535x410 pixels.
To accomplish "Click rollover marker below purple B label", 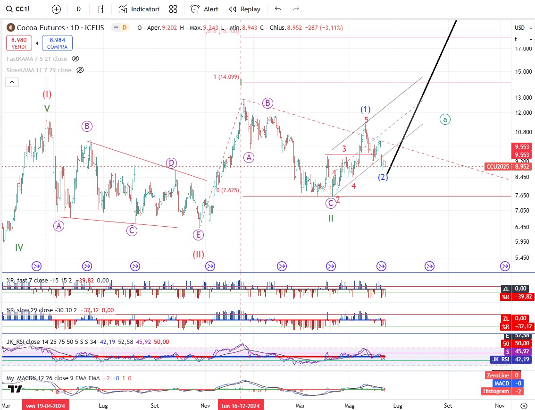I will coord(87,266).
